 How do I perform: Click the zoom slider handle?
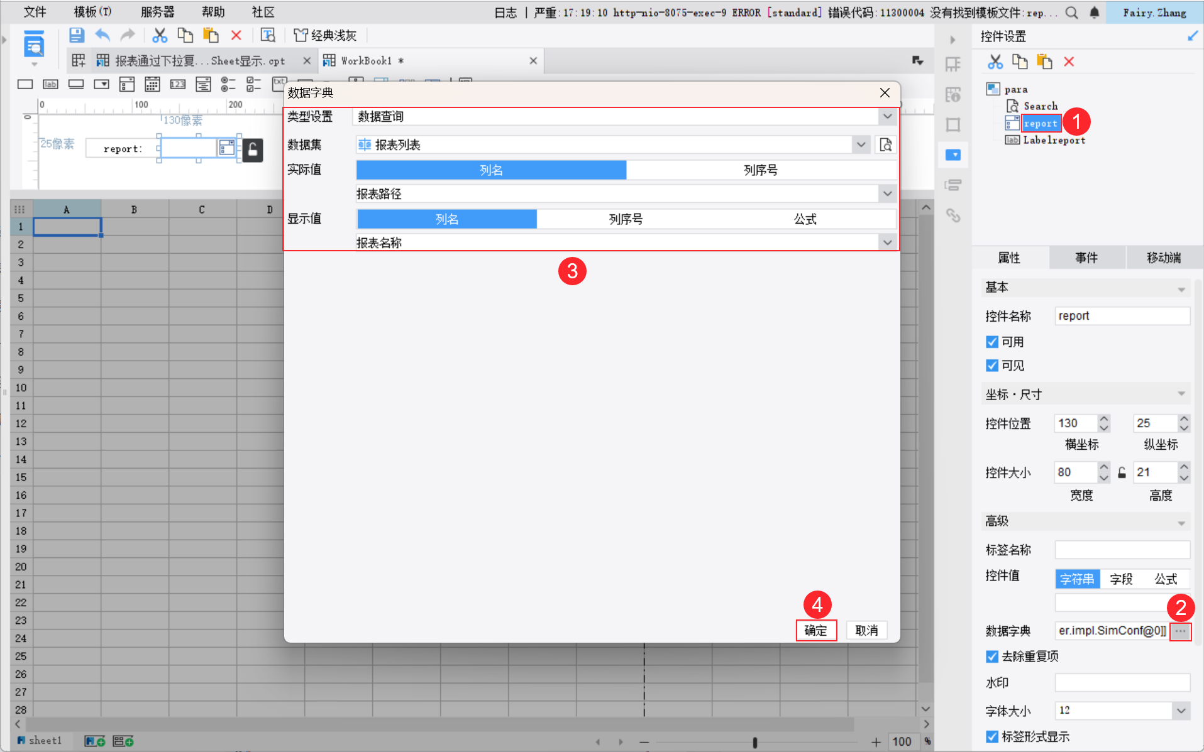click(754, 743)
